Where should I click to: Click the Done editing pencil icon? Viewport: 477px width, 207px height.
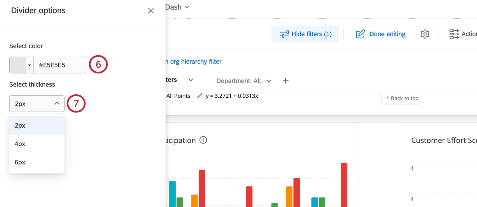click(360, 34)
